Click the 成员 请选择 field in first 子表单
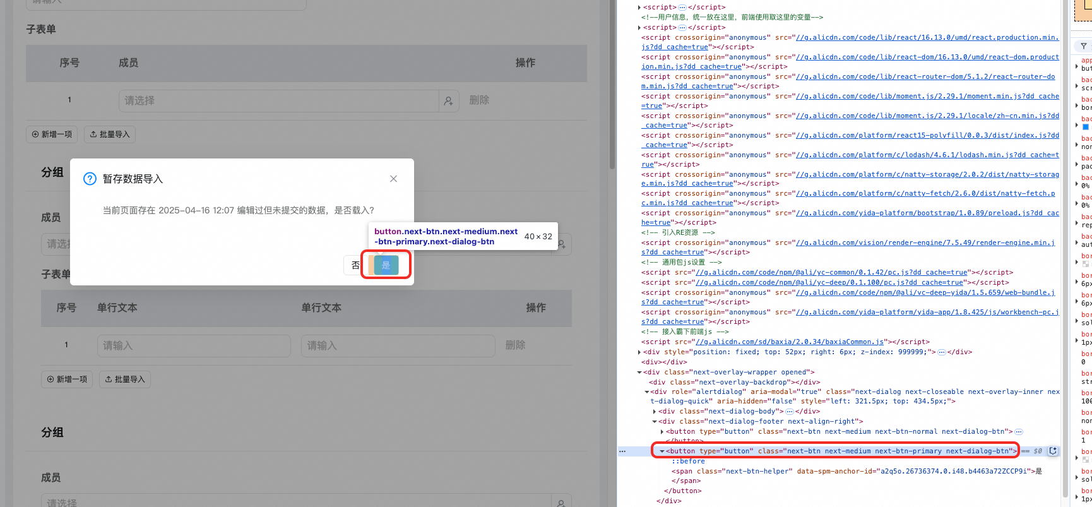Viewport: 1092px width, 507px height. (278, 100)
